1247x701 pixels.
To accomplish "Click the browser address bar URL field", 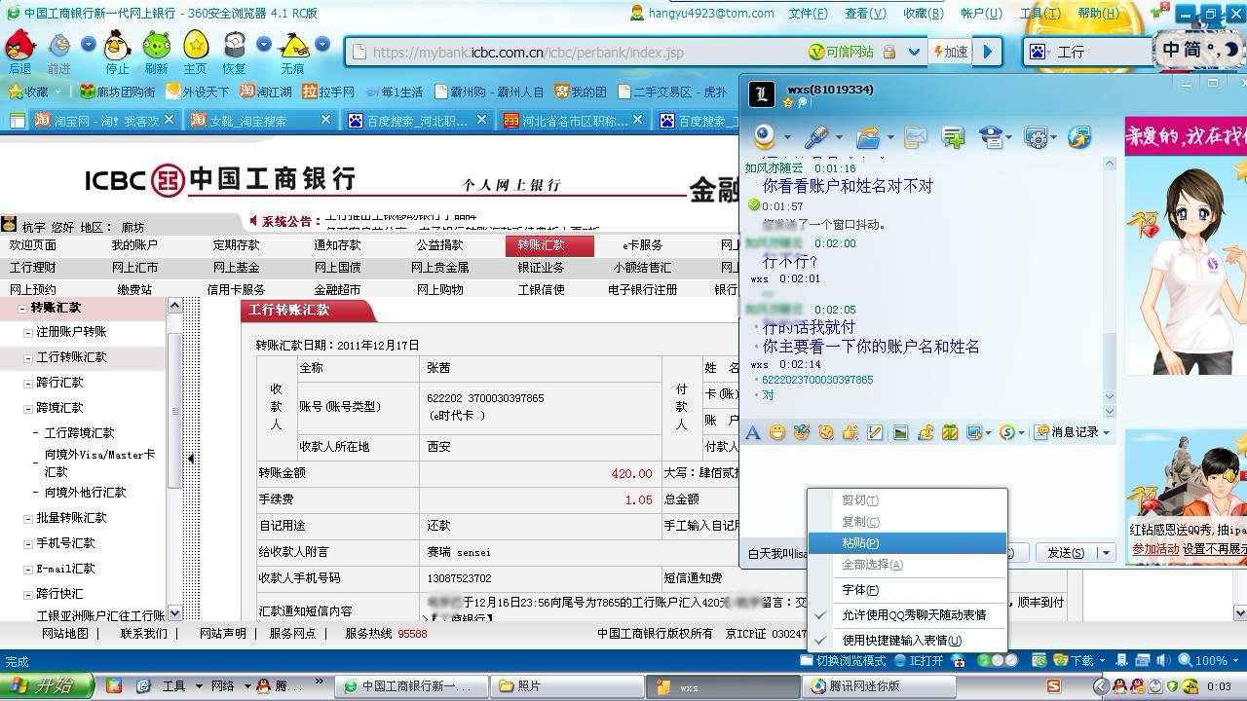I will pos(575,52).
